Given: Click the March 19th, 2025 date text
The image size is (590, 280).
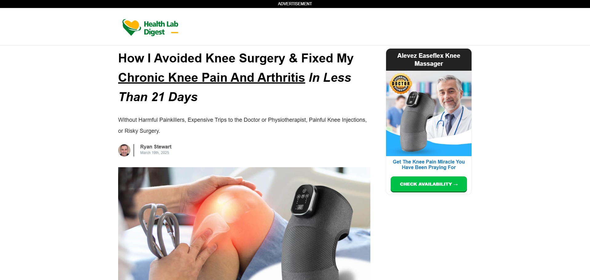Looking at the screenshot, I should [154, 153].
